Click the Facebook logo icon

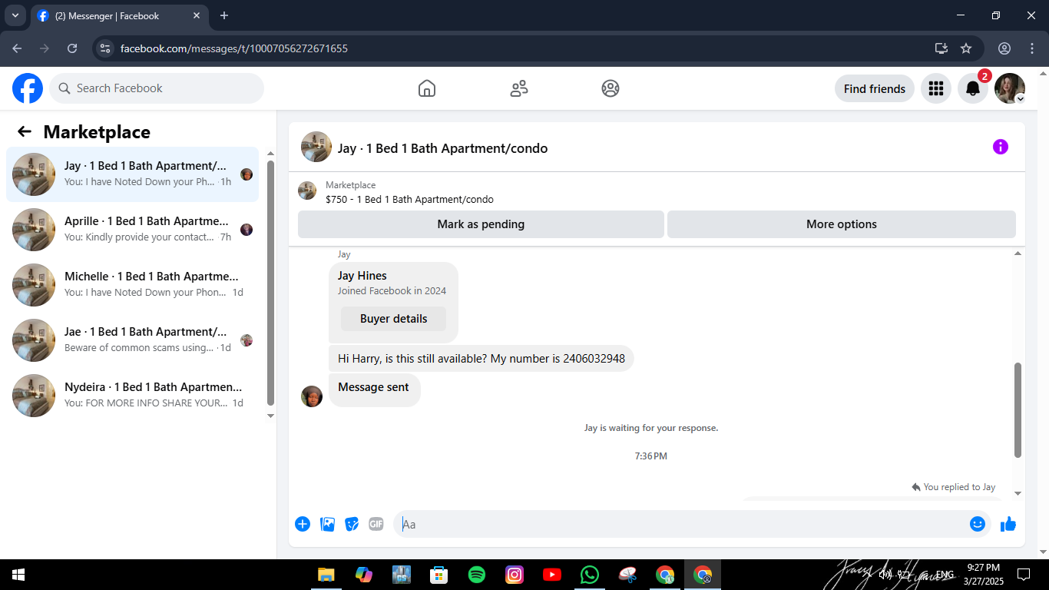(28, 88)
